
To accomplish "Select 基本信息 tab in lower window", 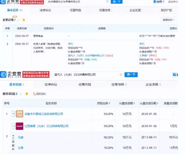I will pos(17,84).
